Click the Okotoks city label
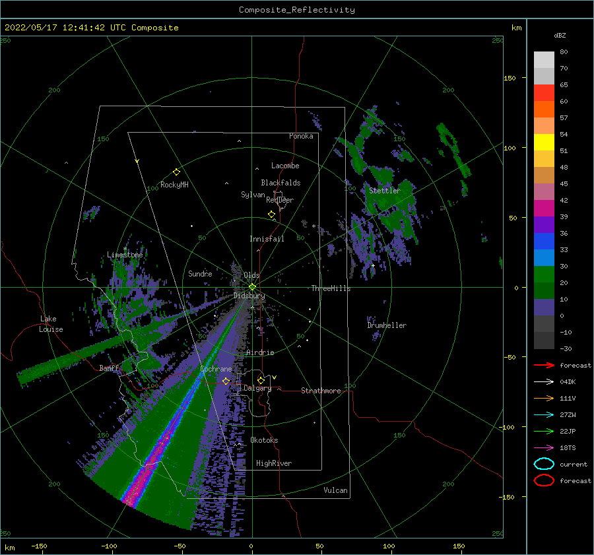The image size is (594, 555). [x=264, y=440]
